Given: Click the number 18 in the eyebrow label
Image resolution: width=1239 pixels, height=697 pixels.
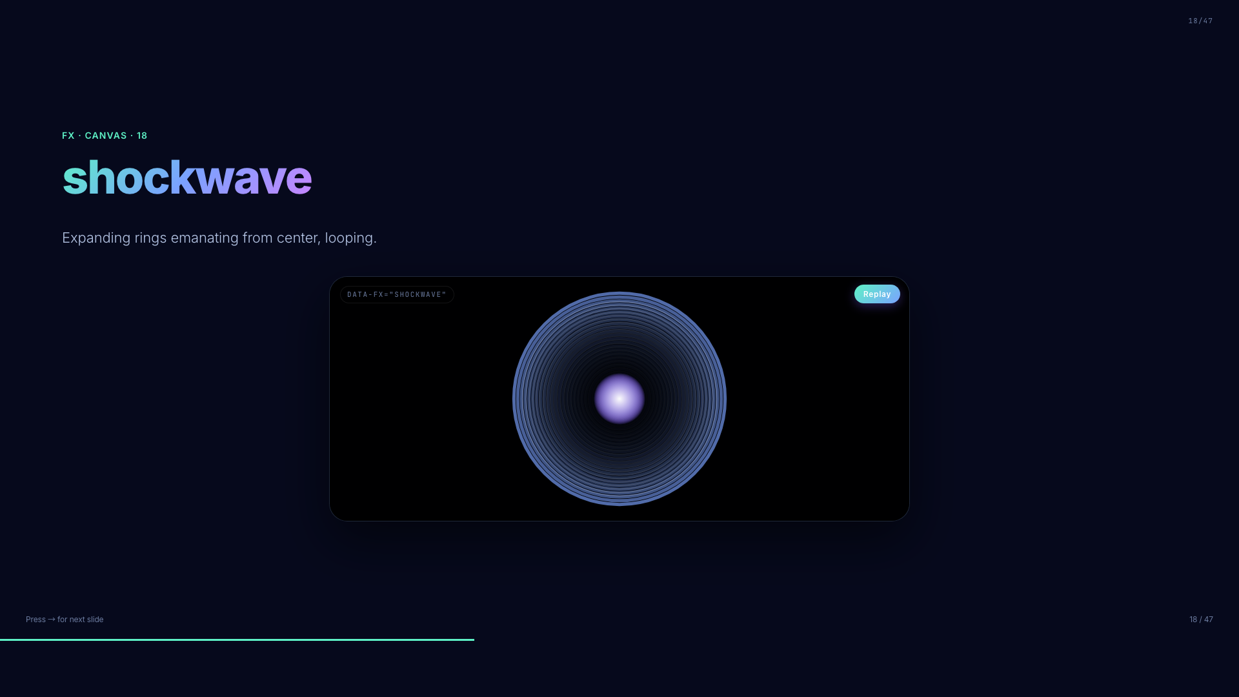Looking at the screenshot, I should pos(142,136).
